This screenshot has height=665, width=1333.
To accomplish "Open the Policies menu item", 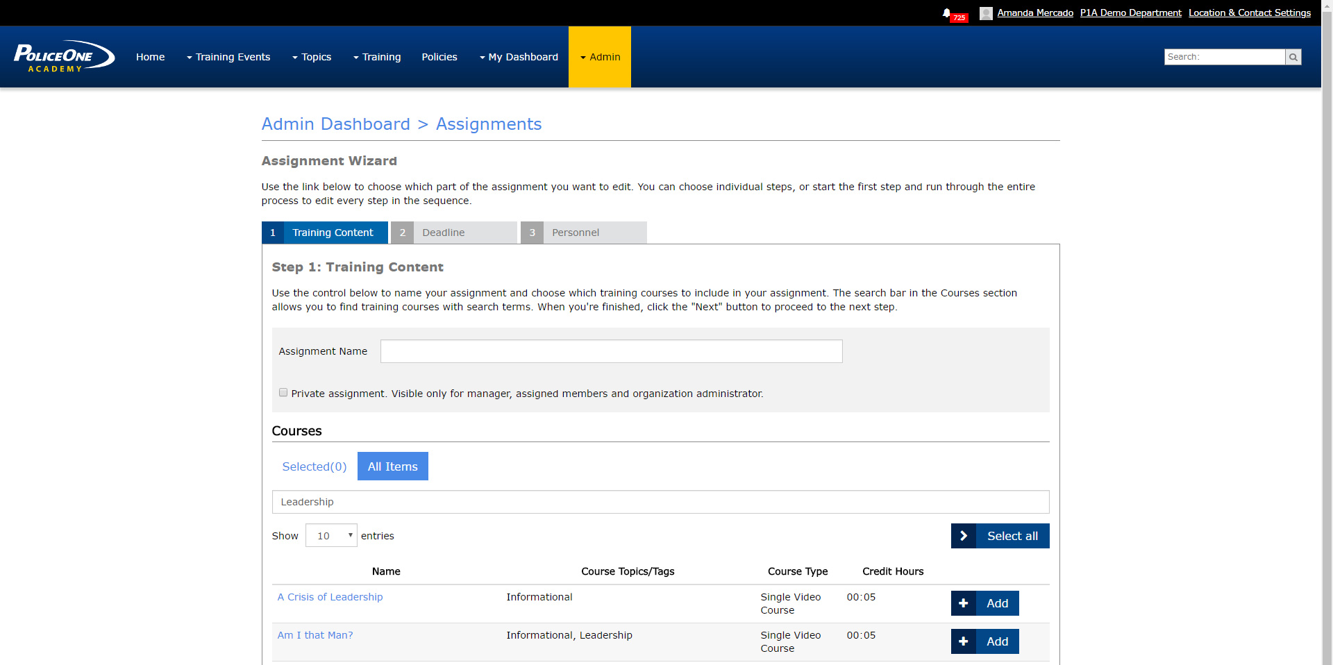I will click(439, 57).
